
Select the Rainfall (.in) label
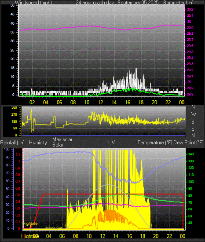[12, 143]
